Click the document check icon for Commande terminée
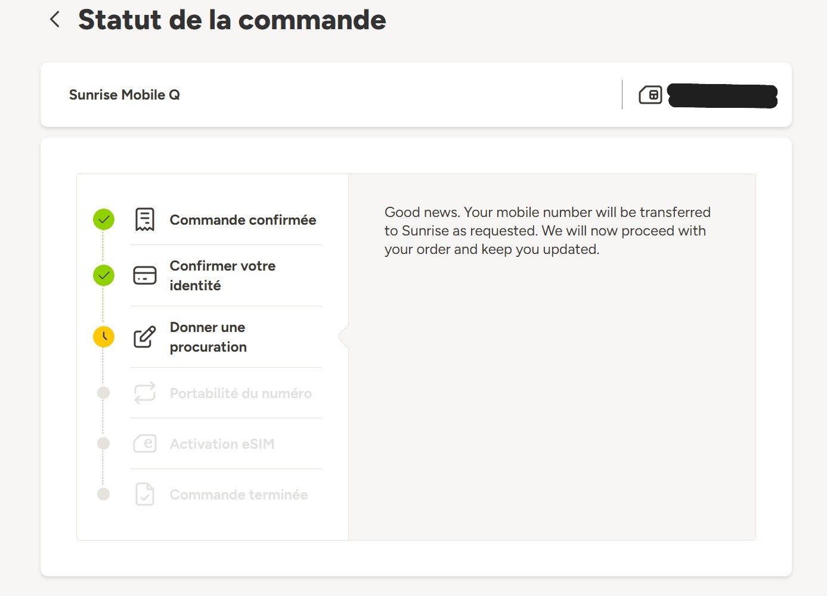This screenshot has height=596, width=827. (x=145, y=494)
